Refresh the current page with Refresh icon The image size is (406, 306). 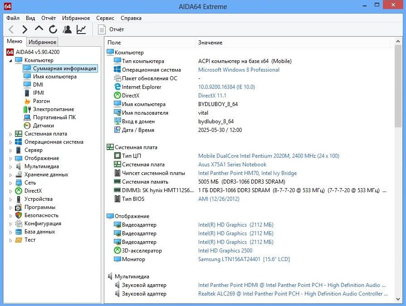53,29
